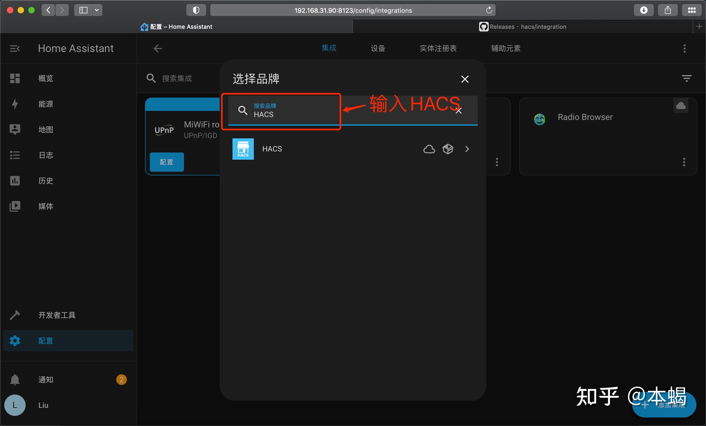Clear the HACS text in brand search field

coord(458,111)
